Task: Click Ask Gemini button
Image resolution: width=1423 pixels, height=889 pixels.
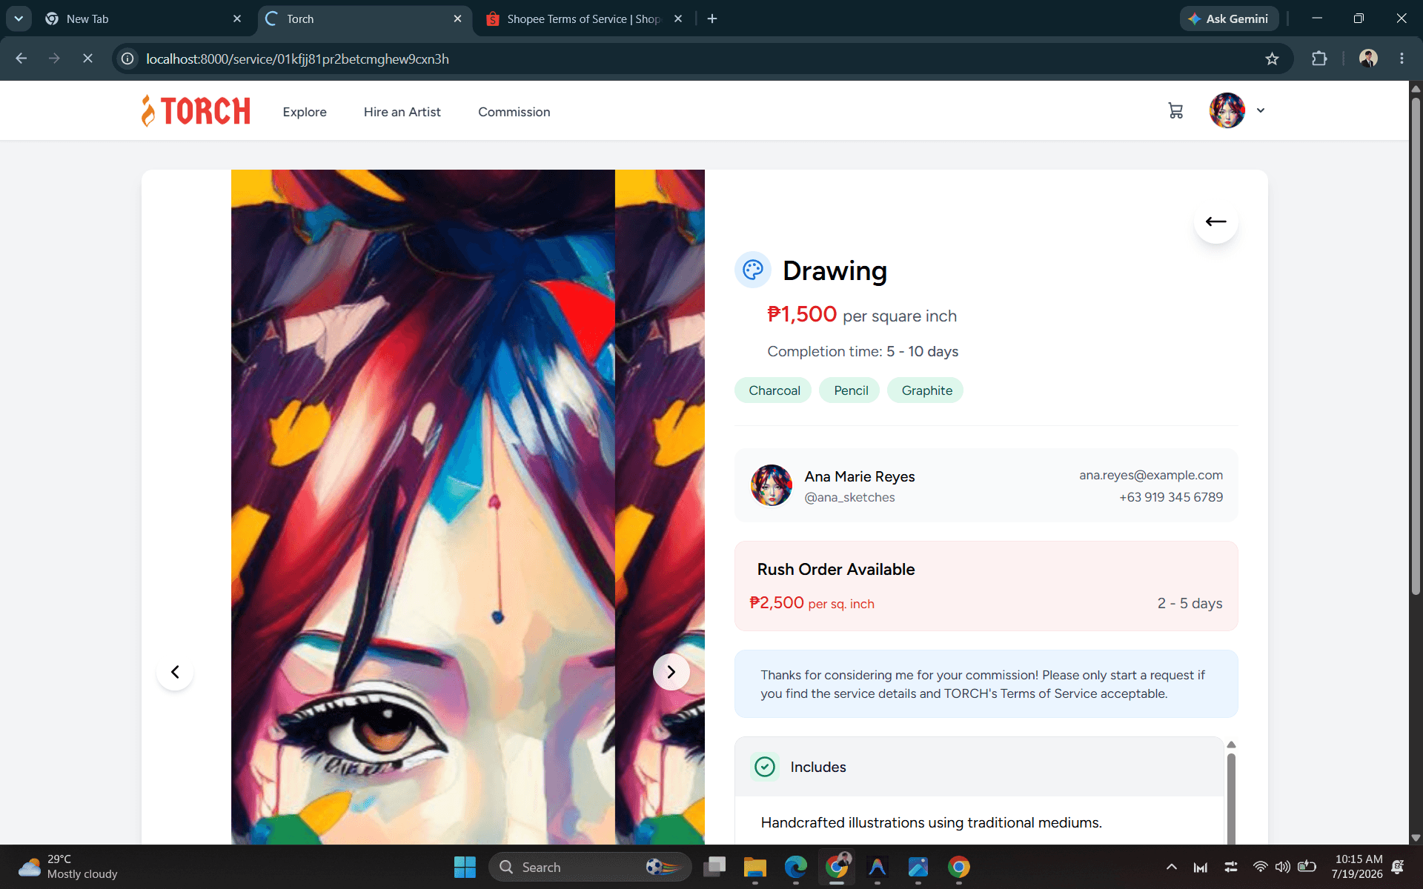Action: coord(1229,19)
